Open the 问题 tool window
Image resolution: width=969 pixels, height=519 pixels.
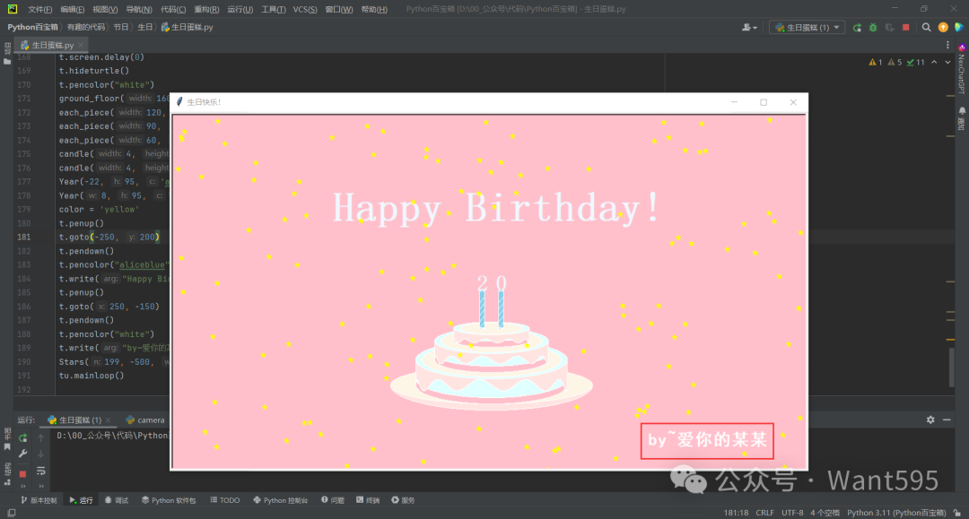click(x=333, y=500)
